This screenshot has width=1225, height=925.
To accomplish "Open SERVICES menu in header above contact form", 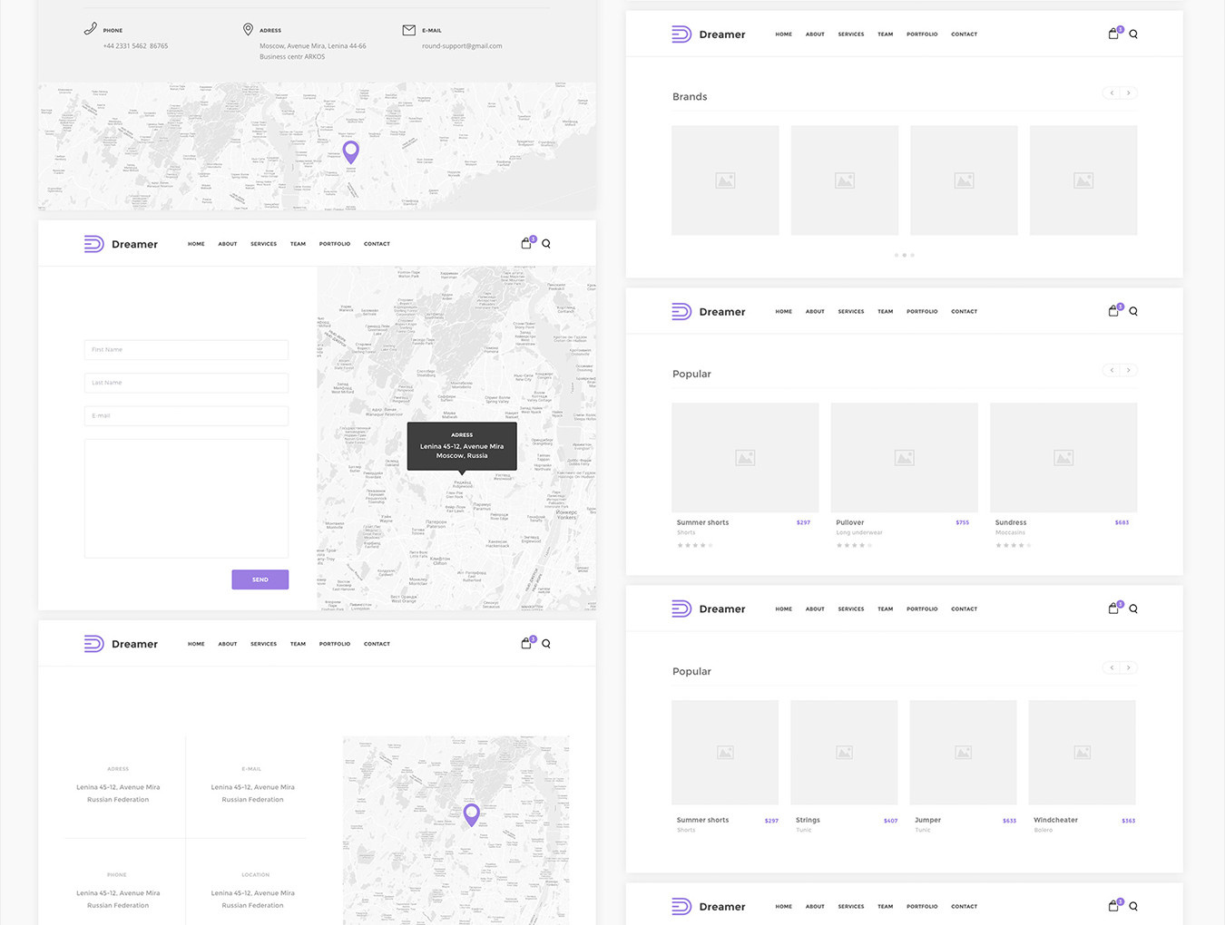I will pyautogui.click(x=263, y=244).
